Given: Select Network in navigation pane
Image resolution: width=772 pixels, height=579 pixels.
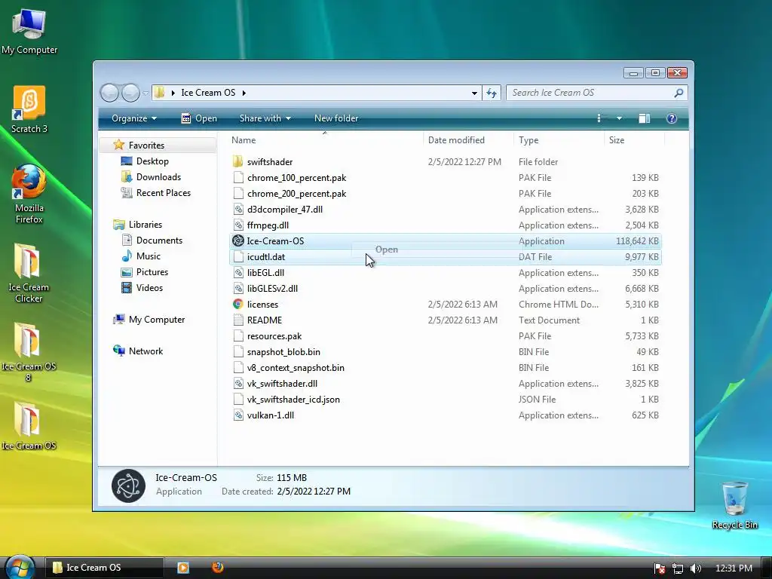Looking at the screenshot, I should [x=146, y=351].
